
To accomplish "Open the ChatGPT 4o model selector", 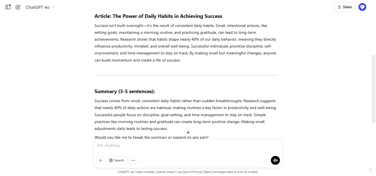I will [x=40, y=7].
